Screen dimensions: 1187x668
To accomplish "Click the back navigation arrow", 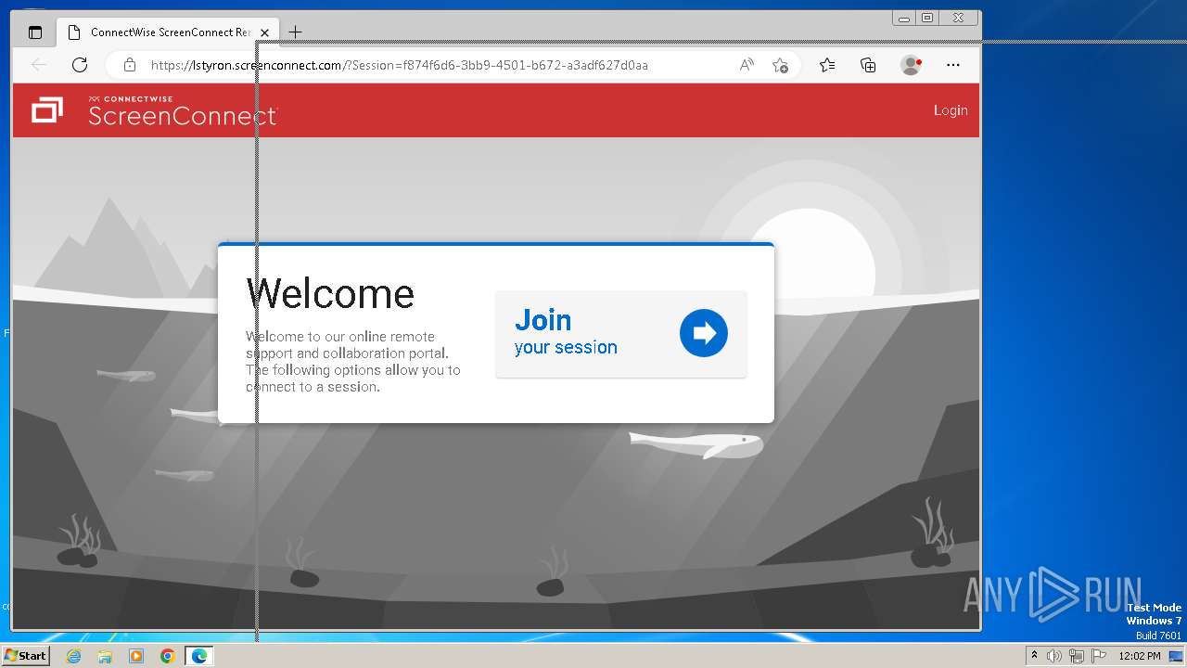I will tap(39, 65).
